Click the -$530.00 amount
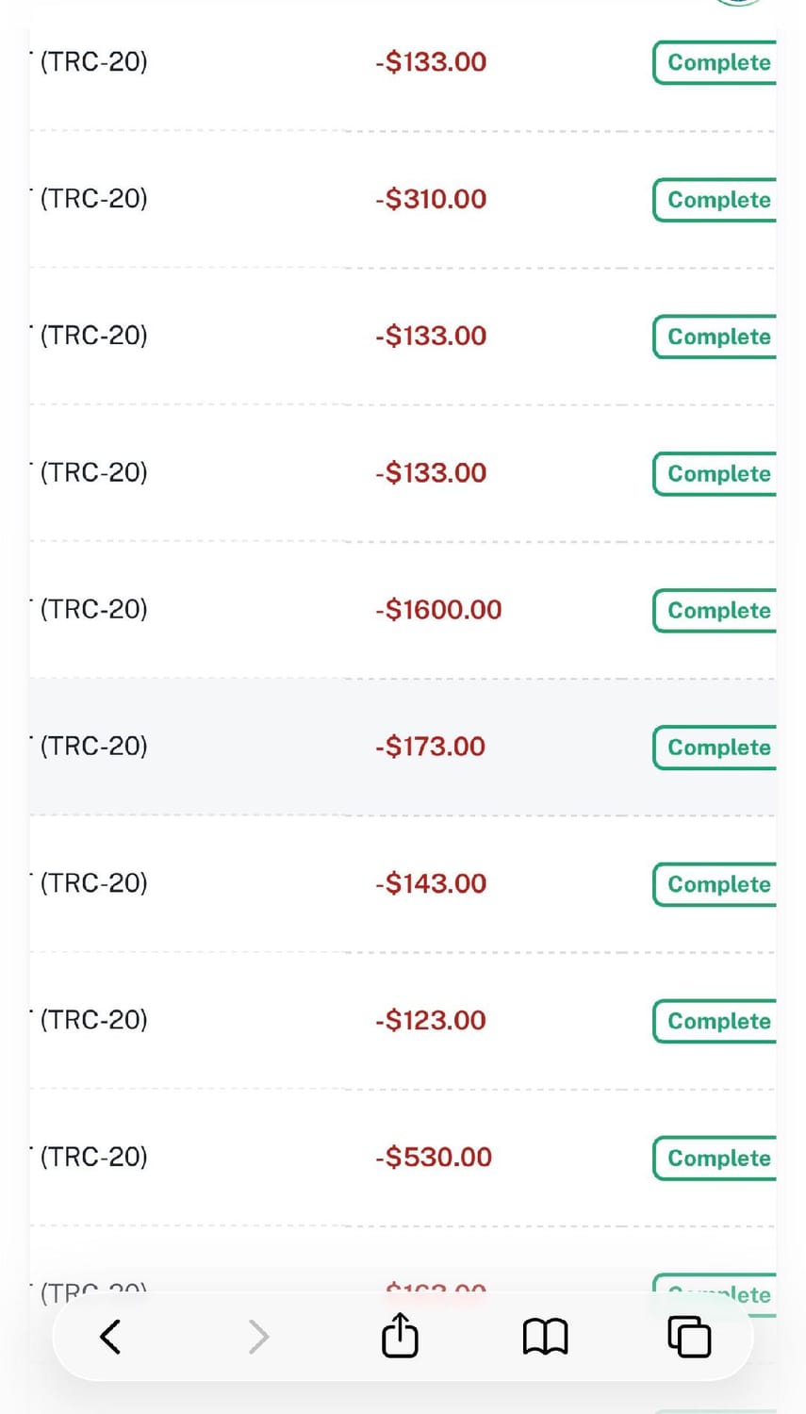Image resolution: width=806 pixels, height=1414 pixels. [434, 1157]
